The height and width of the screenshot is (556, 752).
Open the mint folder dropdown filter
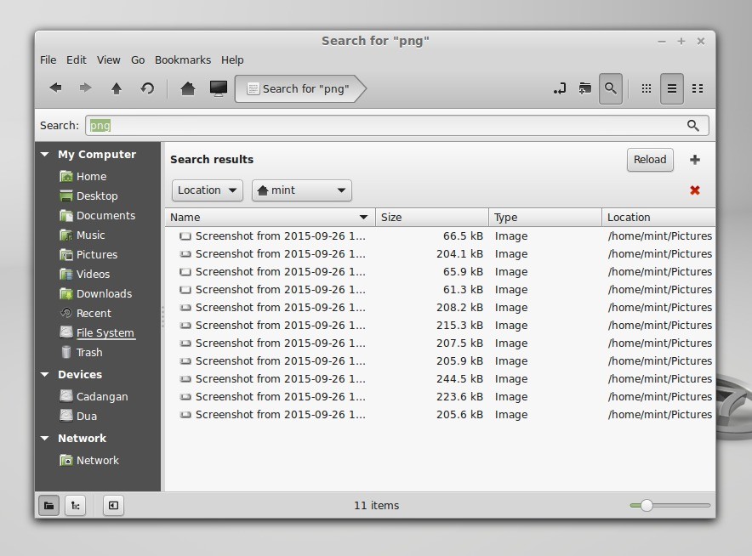pos(301,190)
